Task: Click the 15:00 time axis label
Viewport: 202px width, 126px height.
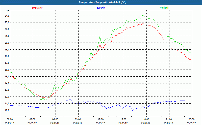Action: (124, 119)
